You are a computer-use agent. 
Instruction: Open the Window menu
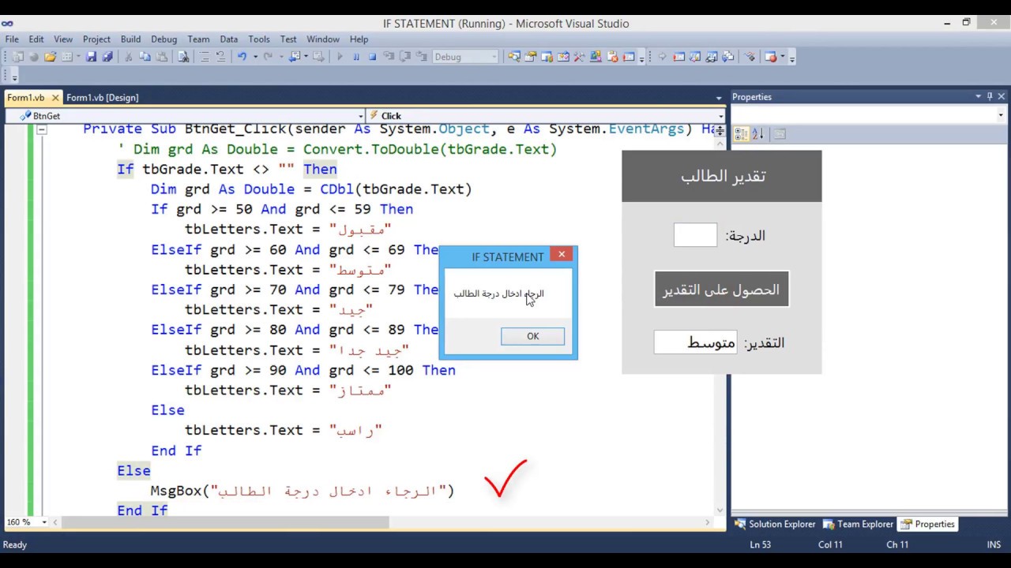pos(323,39)
